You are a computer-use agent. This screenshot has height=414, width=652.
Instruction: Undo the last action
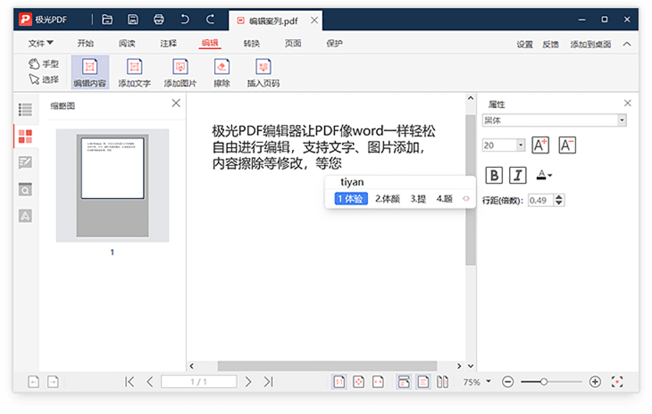(185, 20)
